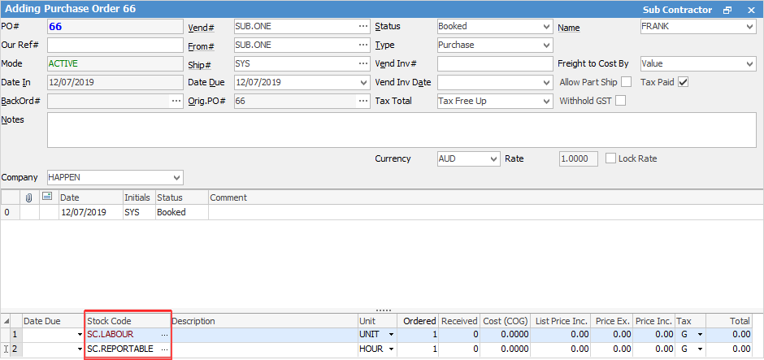Viewport: 764px width, 360px height.
Task: Click the attachment paperclip column header
Action: pyautogui.click(x=29, y=197)
